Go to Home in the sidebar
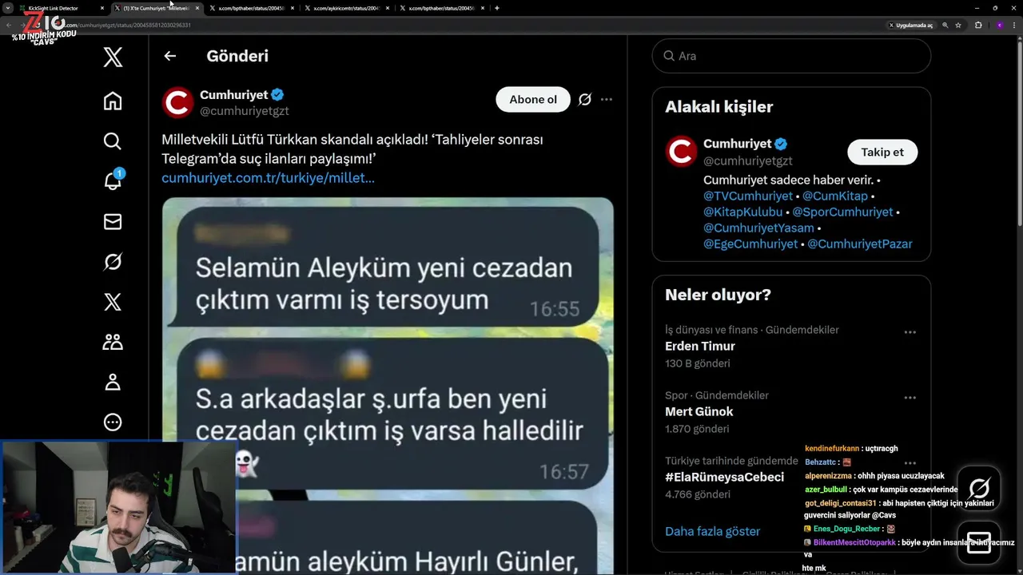 tap(113, 101)
